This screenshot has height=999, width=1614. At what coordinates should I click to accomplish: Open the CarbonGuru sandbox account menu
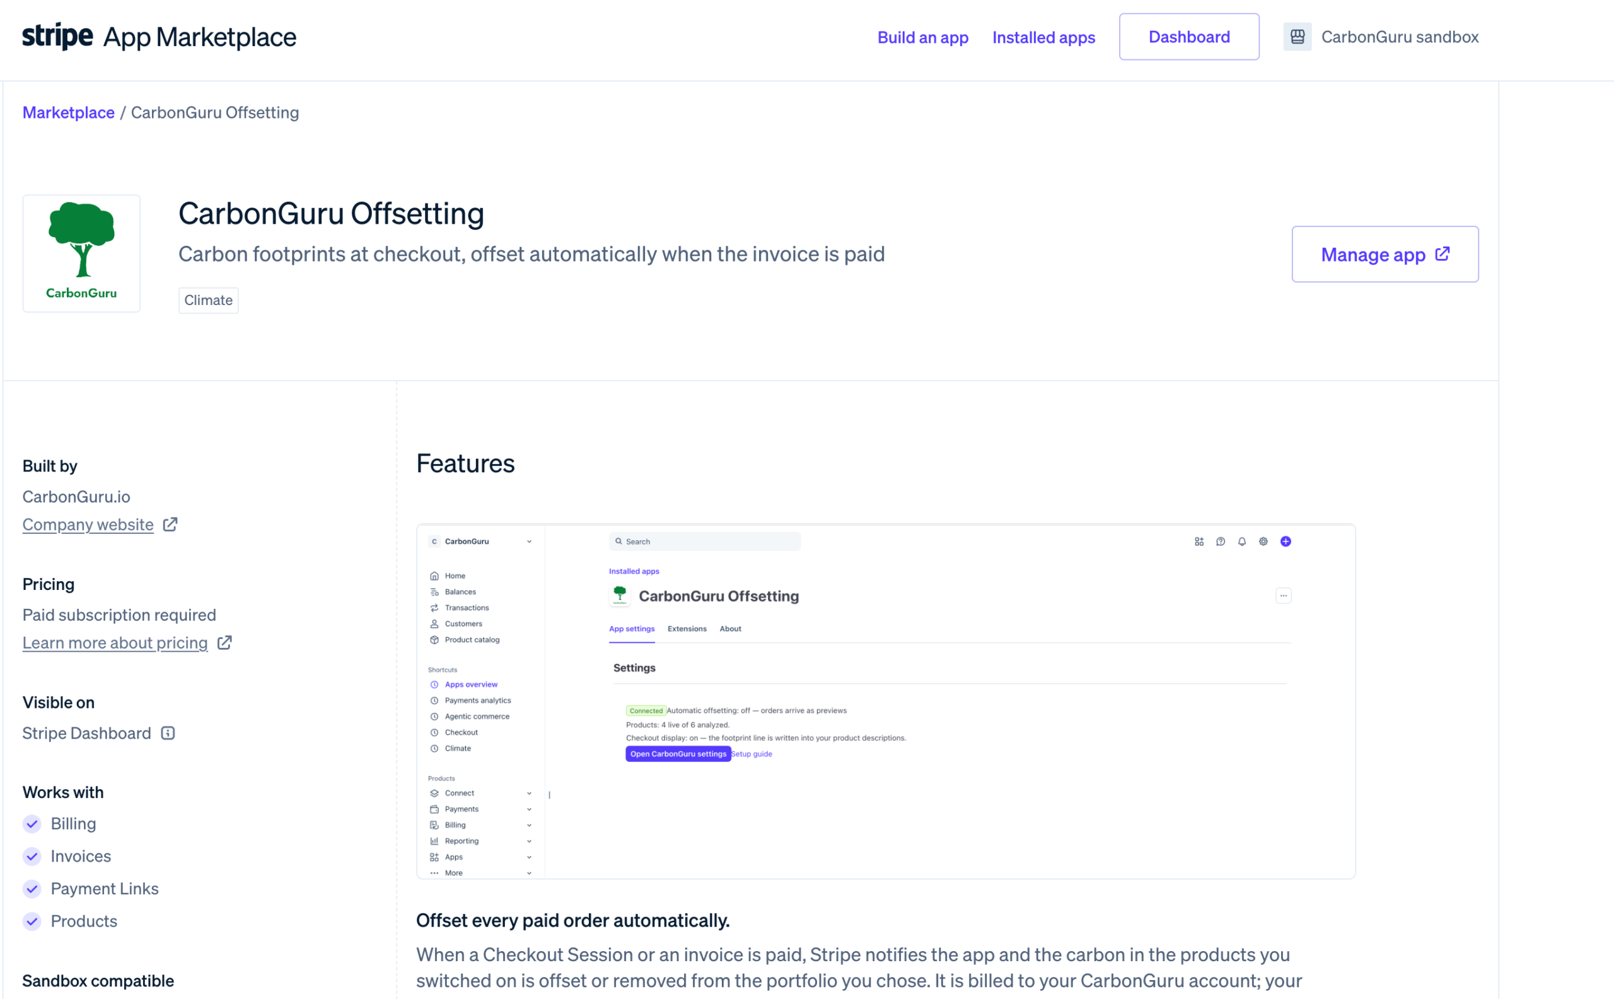tap(1381, 37)
